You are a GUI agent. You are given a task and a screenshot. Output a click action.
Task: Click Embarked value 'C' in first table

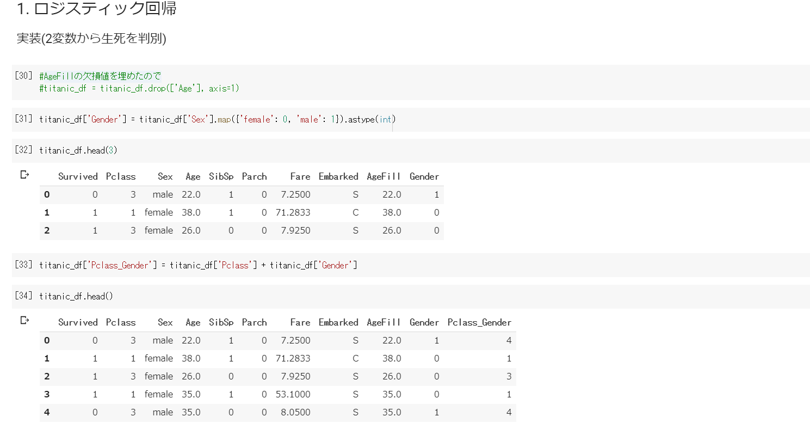point(355,212)
